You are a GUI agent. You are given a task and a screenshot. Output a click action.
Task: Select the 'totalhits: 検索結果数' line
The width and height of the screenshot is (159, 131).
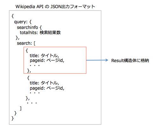point(40,33)
